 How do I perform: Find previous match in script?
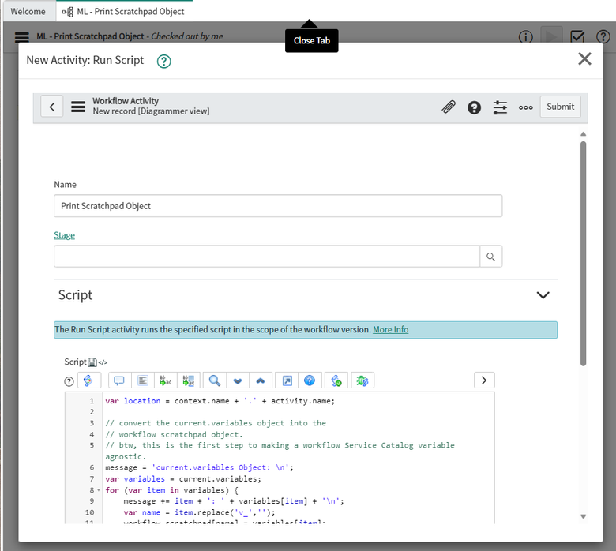click(260, 380)
